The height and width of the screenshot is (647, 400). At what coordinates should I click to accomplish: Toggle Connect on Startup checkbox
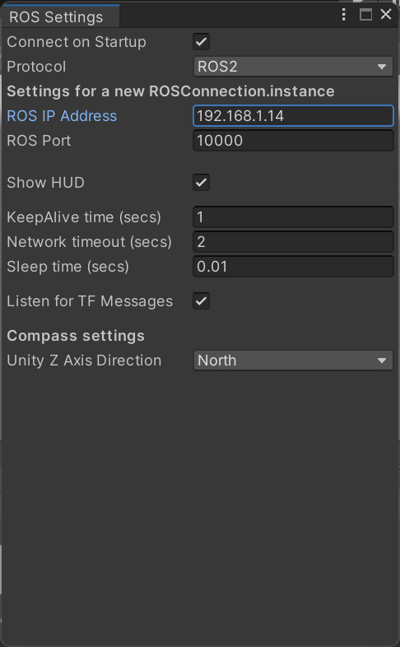click(202, 42)
